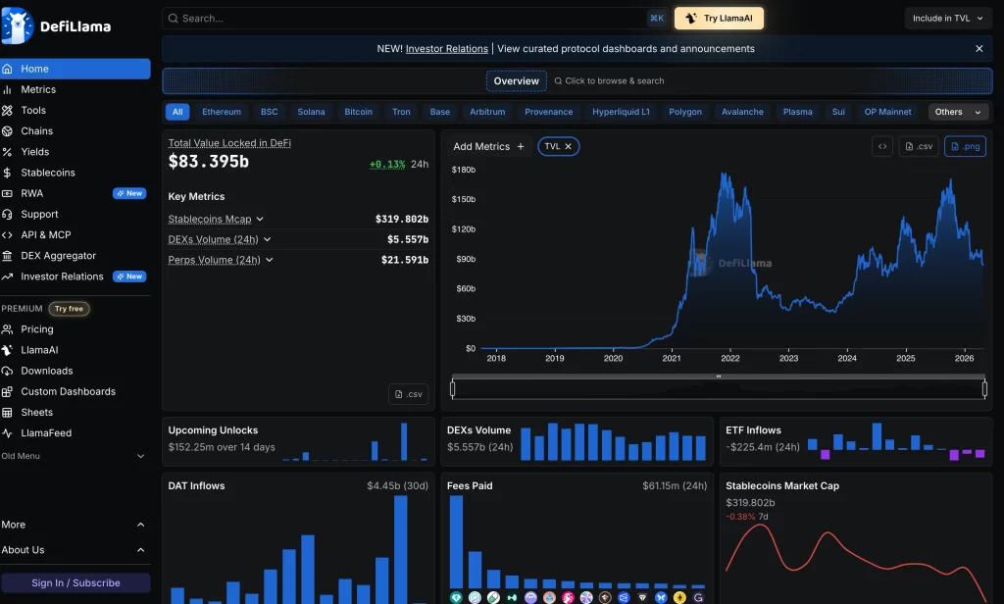This screenshot has width=1004, height=604.
Task: Open the DEXs Volume mini chart card
Action: (577, 442)
